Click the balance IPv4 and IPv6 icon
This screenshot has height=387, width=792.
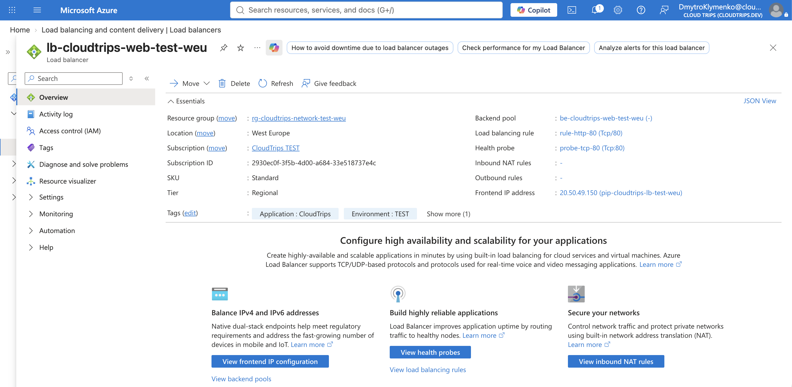point(220,294)
